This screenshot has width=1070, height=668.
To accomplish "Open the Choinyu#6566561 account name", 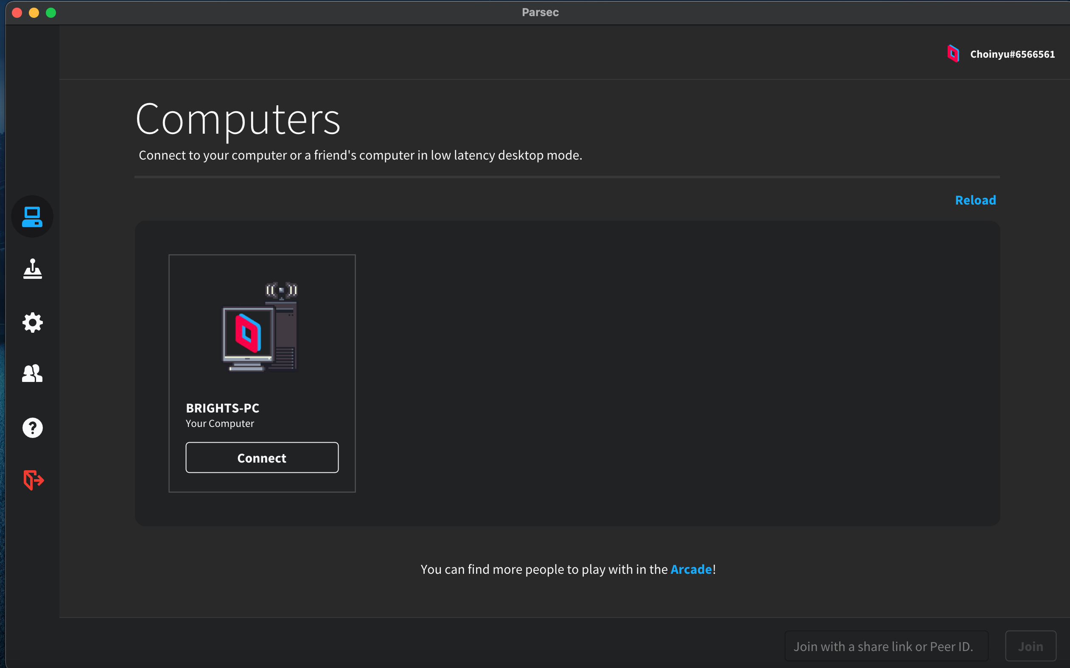I will [1012, 54].
